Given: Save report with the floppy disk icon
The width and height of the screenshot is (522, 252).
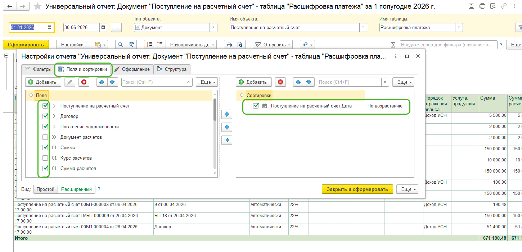Looking at the screenshot, I should 471,6.
